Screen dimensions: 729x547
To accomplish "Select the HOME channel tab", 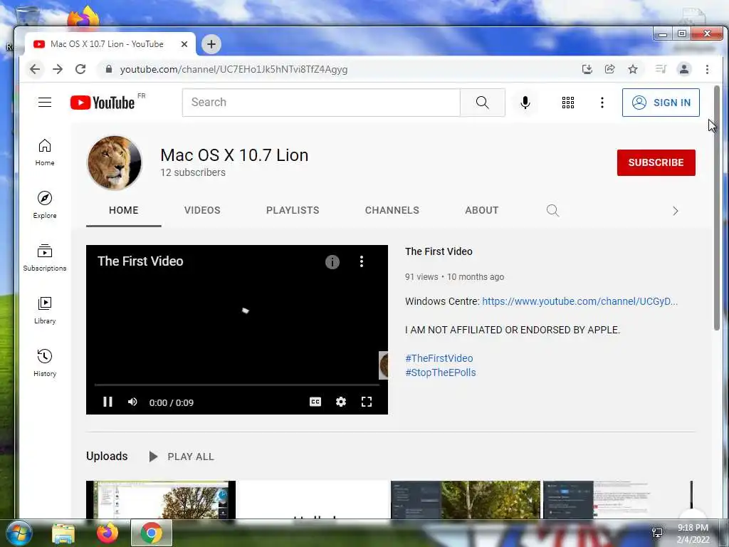I will click(x=124, y=210).
